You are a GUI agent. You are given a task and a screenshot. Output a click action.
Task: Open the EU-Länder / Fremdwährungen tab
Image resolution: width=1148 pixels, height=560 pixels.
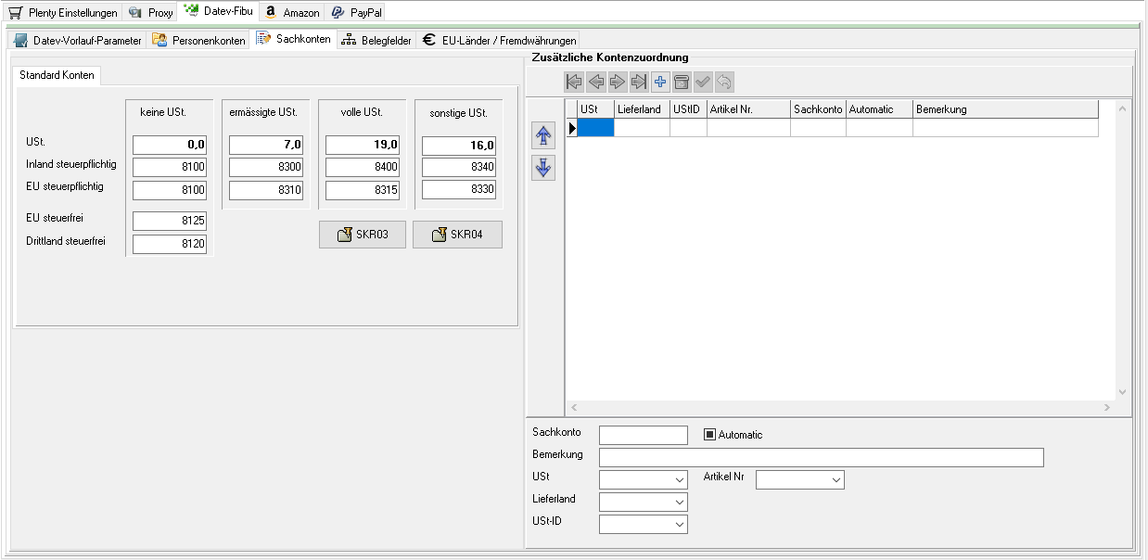(499, 41)
